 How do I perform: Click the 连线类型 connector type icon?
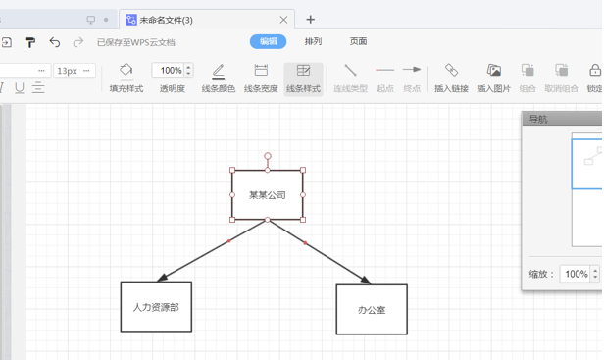[350, 71]
